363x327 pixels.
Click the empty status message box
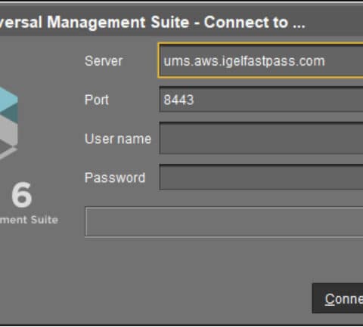[224, 222]
